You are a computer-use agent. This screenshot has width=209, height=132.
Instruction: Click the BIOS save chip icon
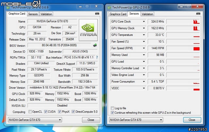coord(95,45)
